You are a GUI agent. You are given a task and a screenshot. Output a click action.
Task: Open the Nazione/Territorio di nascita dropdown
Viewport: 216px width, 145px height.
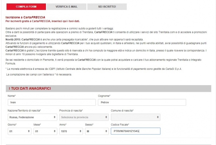coord(32,117)
